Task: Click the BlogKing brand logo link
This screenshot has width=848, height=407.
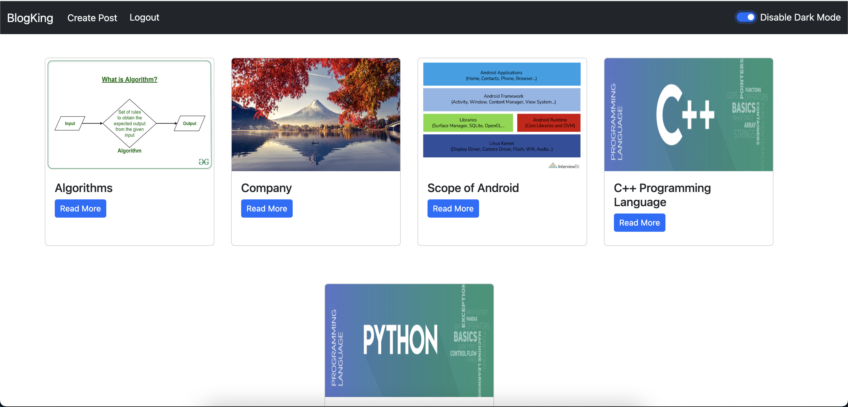Action: pyautogui.click(x=30, y=18)
